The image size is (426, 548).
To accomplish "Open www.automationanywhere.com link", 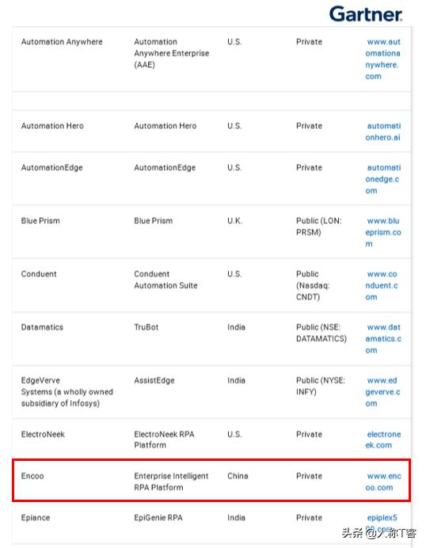I will tap(382, 59).
